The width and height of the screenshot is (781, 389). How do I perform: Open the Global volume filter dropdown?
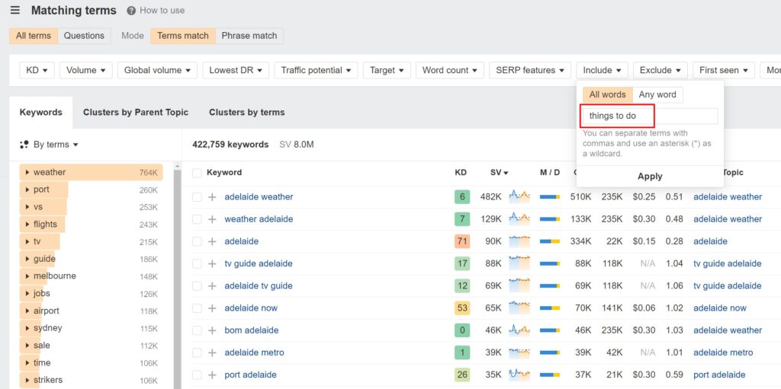click(157, 70)
